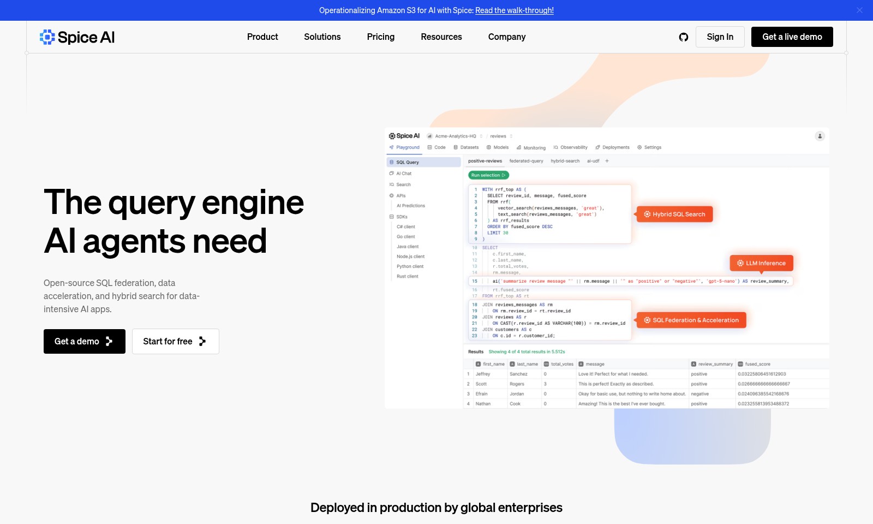Select Rust client in the sidebar

click(x=408, y=276)
